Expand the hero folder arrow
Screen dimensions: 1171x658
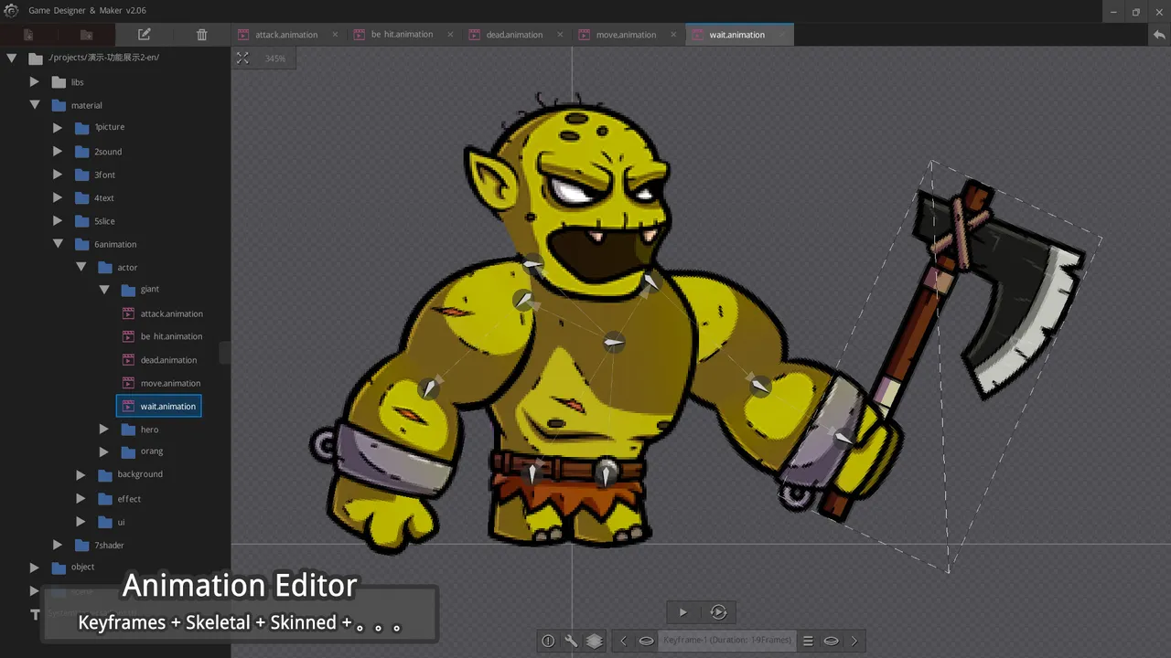point(104,429)
